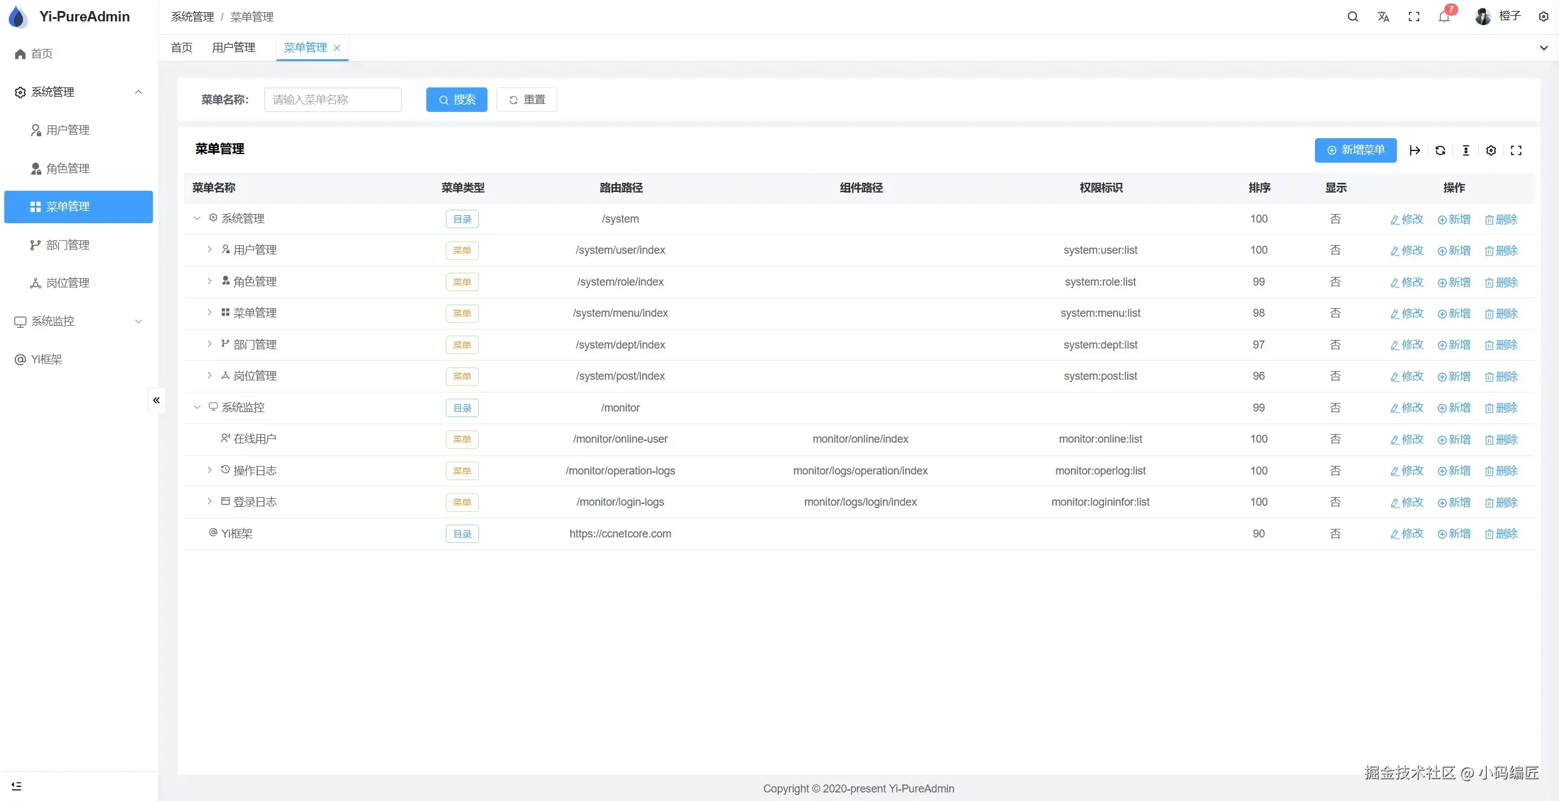Toggle fullscreen icon in top header
The image size is (1559, 801).
coord(1413,17)
